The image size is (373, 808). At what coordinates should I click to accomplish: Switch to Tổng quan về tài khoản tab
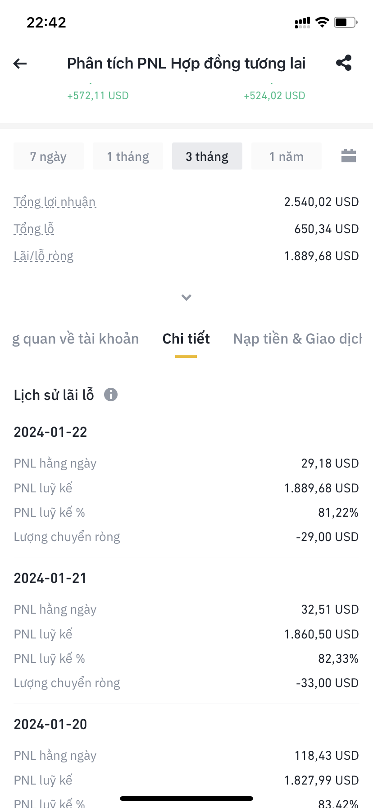76,339
